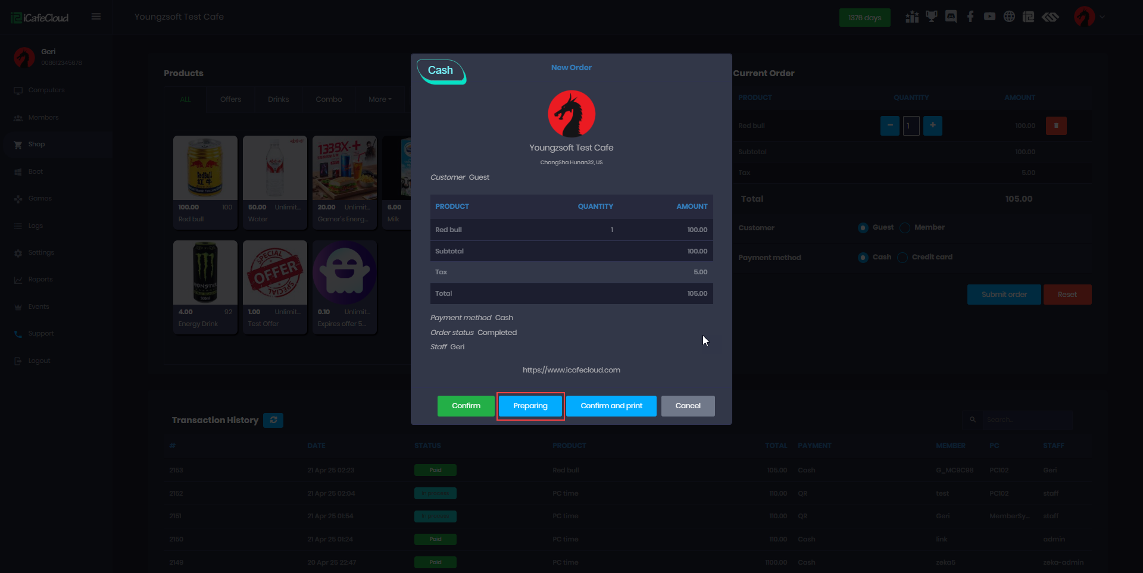The width and height of the screenshot is (1143, 573).
Task: Switch to the ALL products tab
Action: click(185, 99)
